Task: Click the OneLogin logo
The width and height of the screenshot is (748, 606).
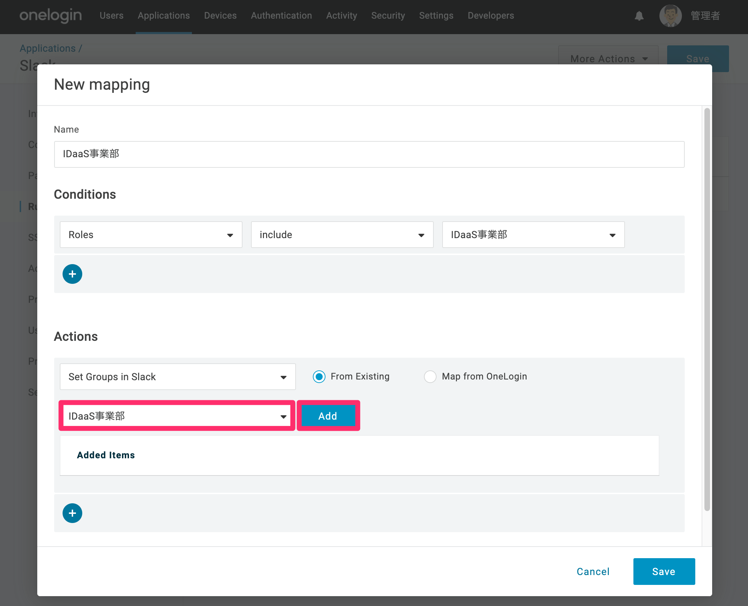Action: coord(51,15)
